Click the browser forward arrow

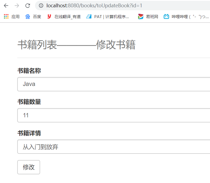17,5
